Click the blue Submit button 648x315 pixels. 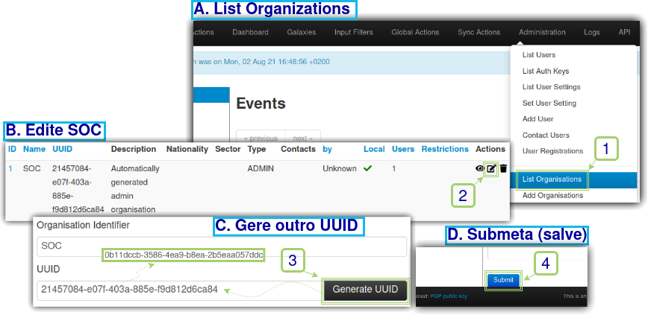[503, 280]
